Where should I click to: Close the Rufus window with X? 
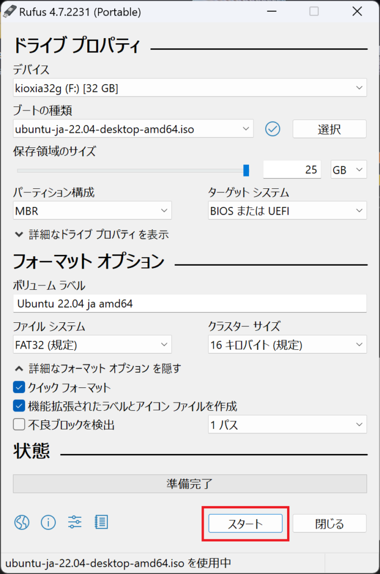click(x=357, y=11)
